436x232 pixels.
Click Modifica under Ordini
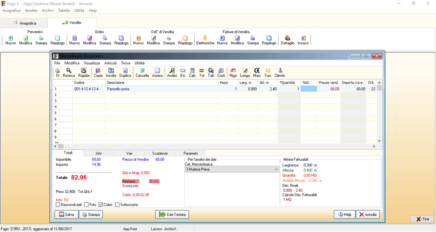[90, 40]
